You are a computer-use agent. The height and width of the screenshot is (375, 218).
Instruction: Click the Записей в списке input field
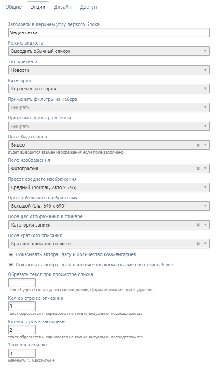coord(22,353)
